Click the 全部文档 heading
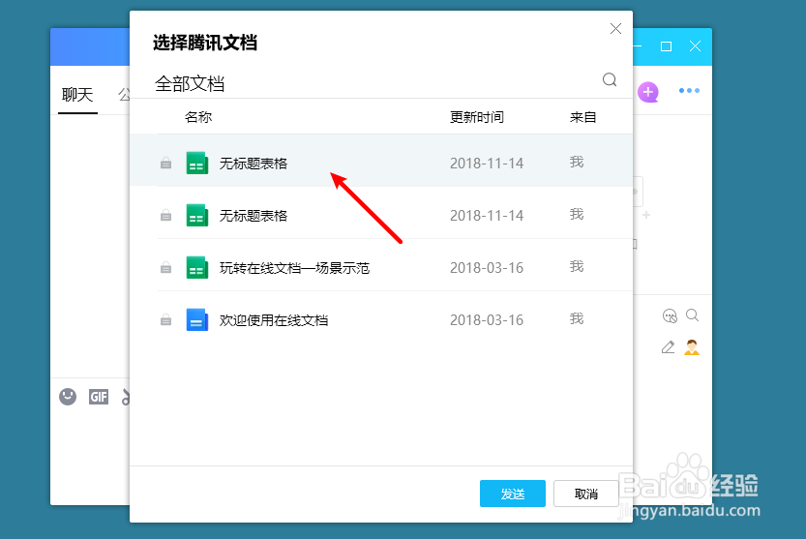The height and width of the screenshot is (539, 806). click(190, 84)
